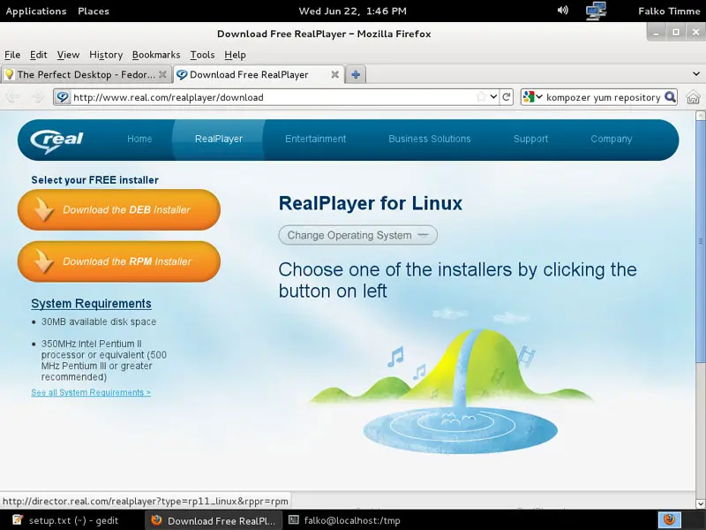Bookmark this page with the star icon
Image resolution: width=706 pixels, height=530 pixels.
pos(481,97)
